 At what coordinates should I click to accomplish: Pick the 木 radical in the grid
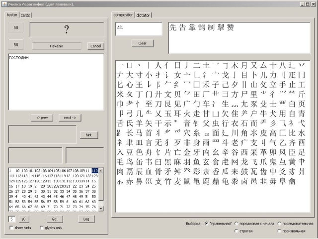point(235,65)
